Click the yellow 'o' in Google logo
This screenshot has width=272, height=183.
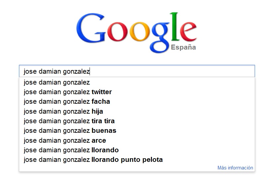point(140,32)
